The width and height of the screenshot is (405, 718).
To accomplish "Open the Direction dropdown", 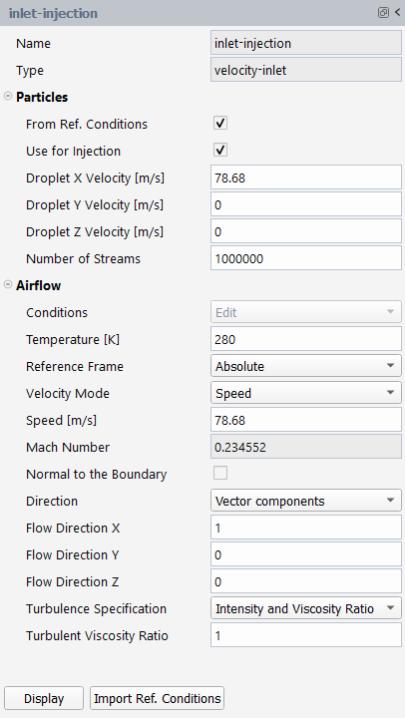I will pos(306,501).
